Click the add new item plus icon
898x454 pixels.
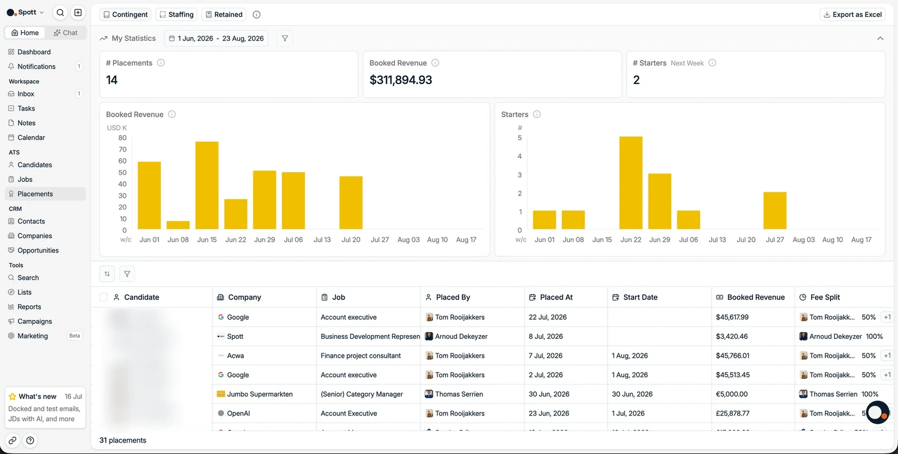78,12
